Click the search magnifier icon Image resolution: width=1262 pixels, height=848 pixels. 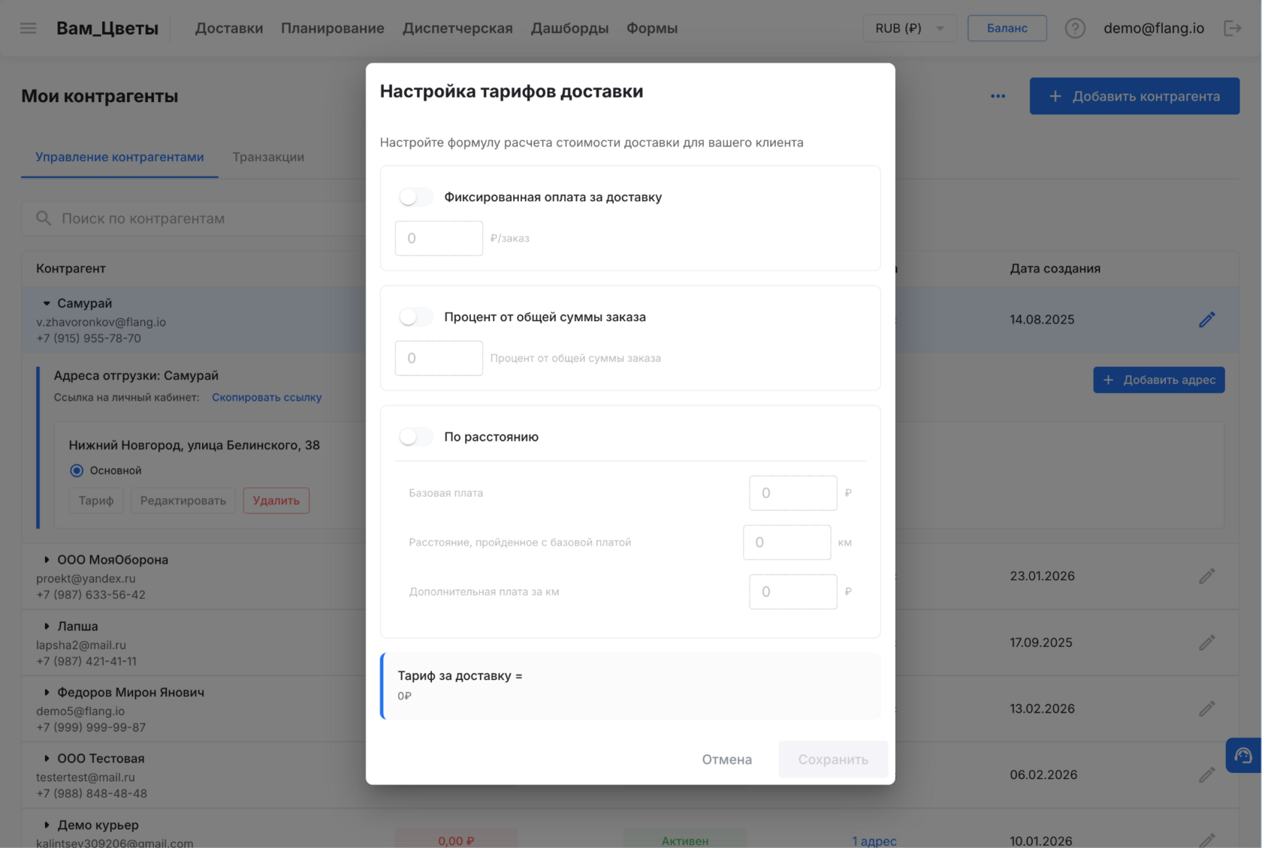44,218
